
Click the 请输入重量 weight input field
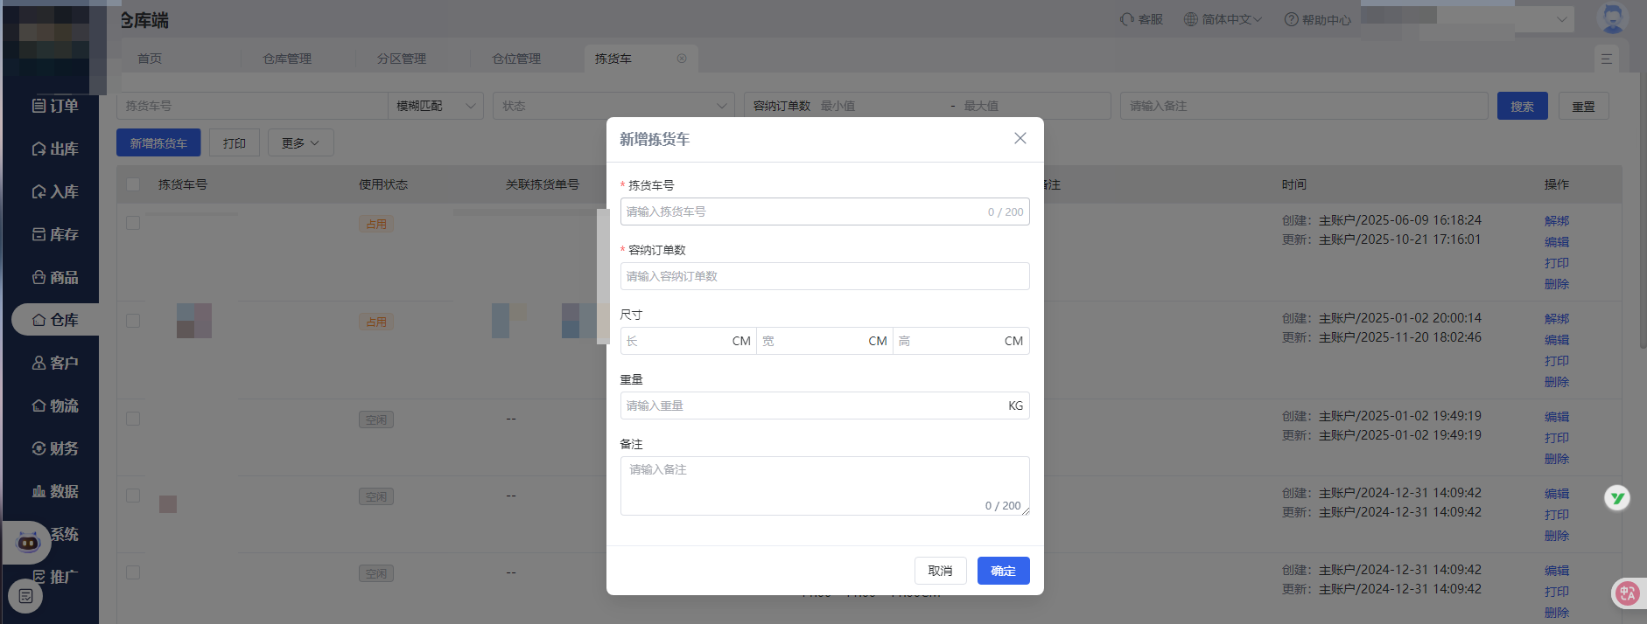814,406
